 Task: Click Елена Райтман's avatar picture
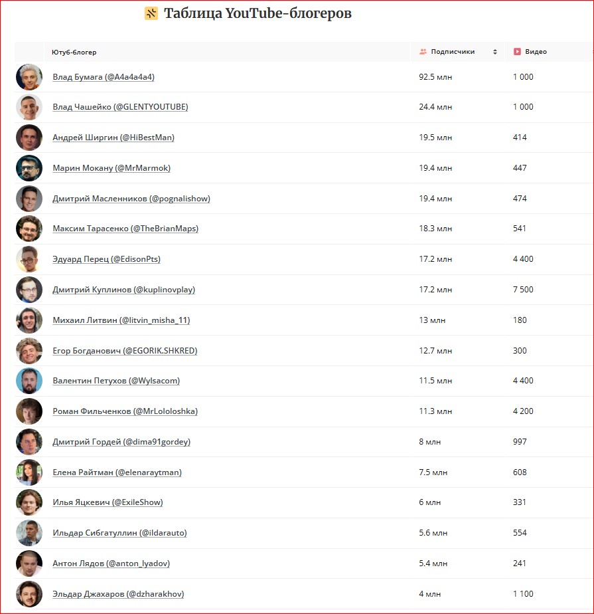click(x=29, y=472)
